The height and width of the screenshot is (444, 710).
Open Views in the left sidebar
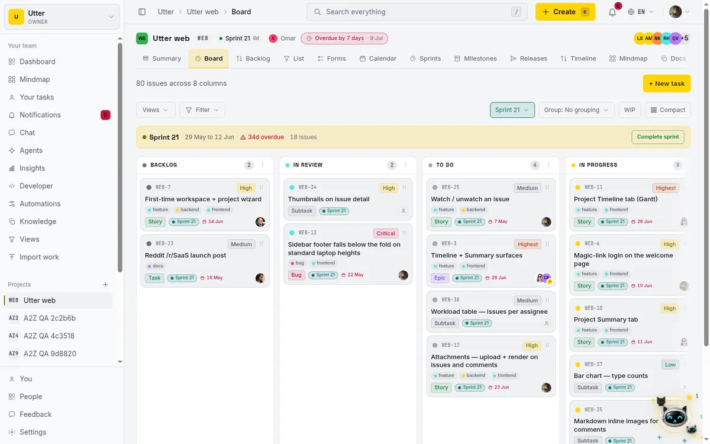[30, 239]
